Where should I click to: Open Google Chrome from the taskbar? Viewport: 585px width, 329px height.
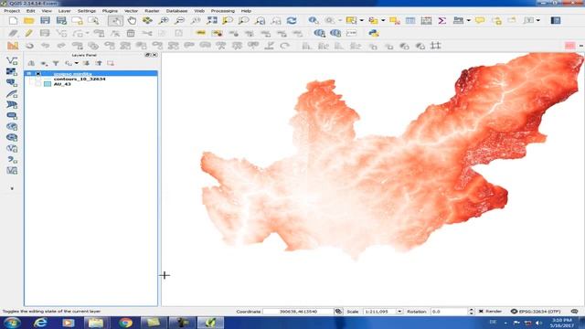coord(126,323)
